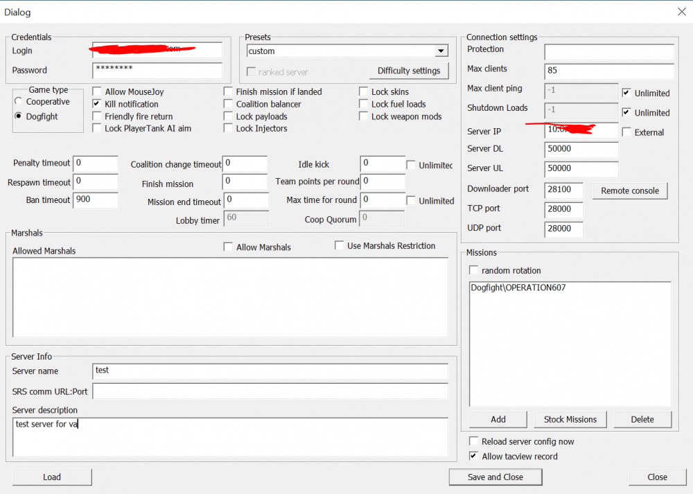Enable Lock weapon mods
This screenshot has height=494, width=693.
click(x=363, y=116)
